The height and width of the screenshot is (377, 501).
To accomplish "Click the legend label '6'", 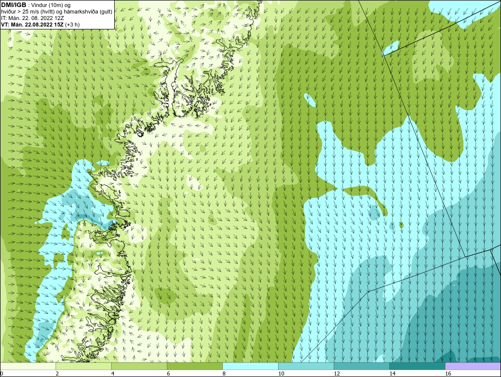I will click(x=168, y=373).
